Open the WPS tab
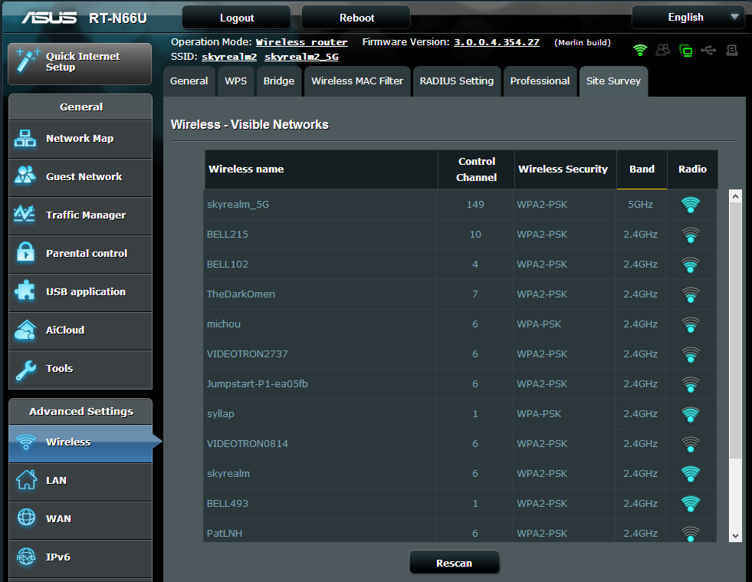The width and height of the screenshot is (752, 582). (x=235, y=81)
